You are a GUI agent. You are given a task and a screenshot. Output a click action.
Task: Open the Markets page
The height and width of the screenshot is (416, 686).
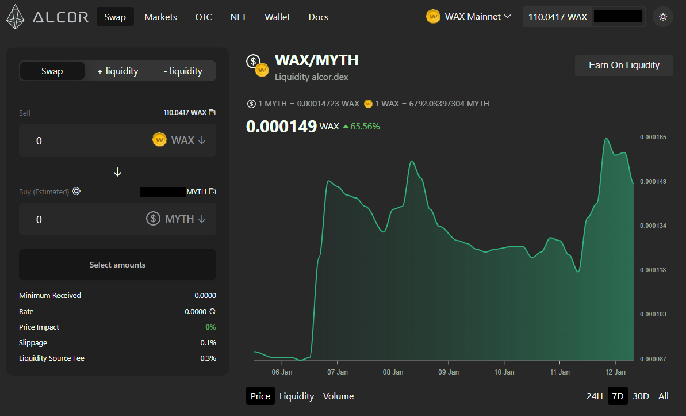tap(160, 17)
